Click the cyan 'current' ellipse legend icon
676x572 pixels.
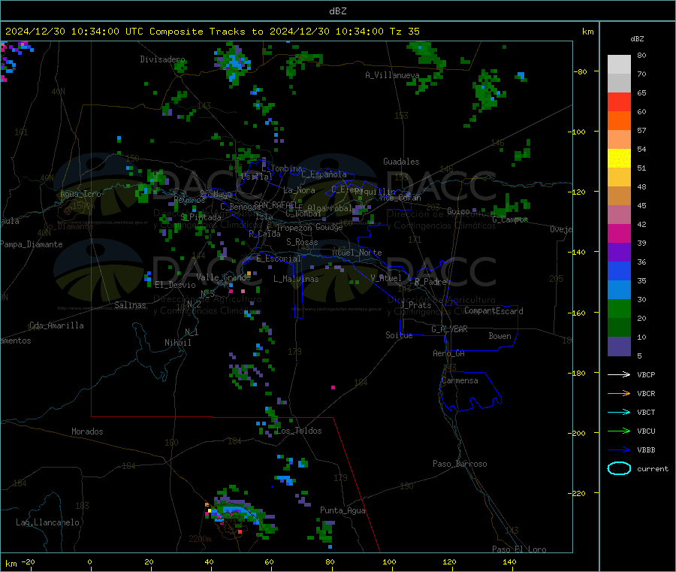point(619,468)
